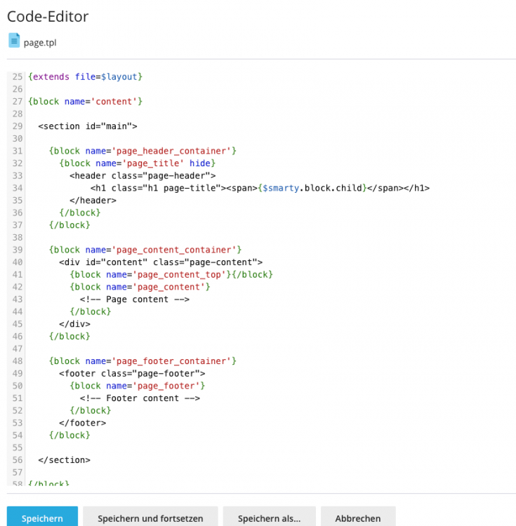
Task: Click line {block name='content'}
Action: pyautogui.click(x=85, y=102)
